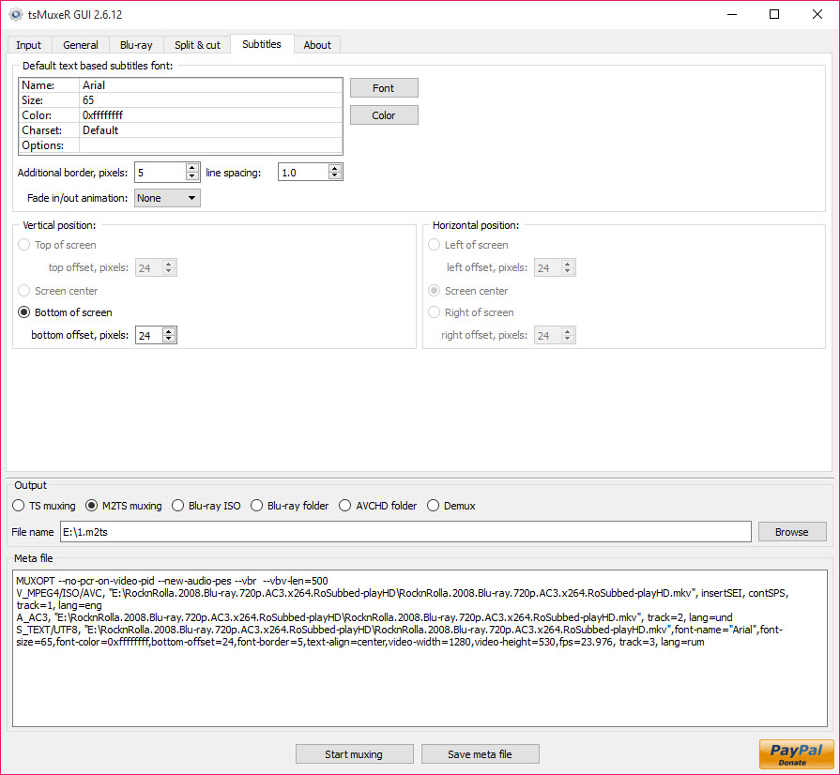Click the font Name value Arial
This screenshot has width=840, height=775.
pos(210,85)
